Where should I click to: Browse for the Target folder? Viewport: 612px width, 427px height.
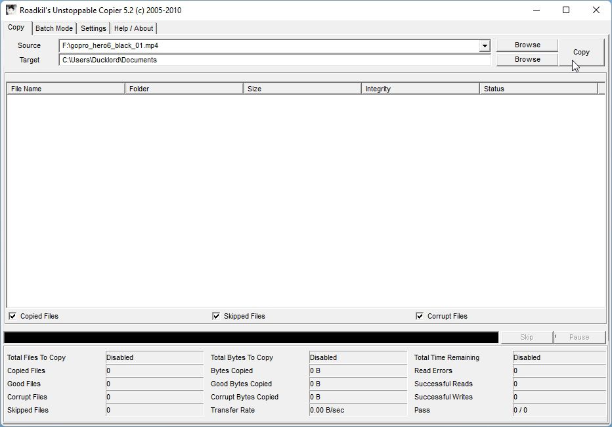[x=527, y=59]
